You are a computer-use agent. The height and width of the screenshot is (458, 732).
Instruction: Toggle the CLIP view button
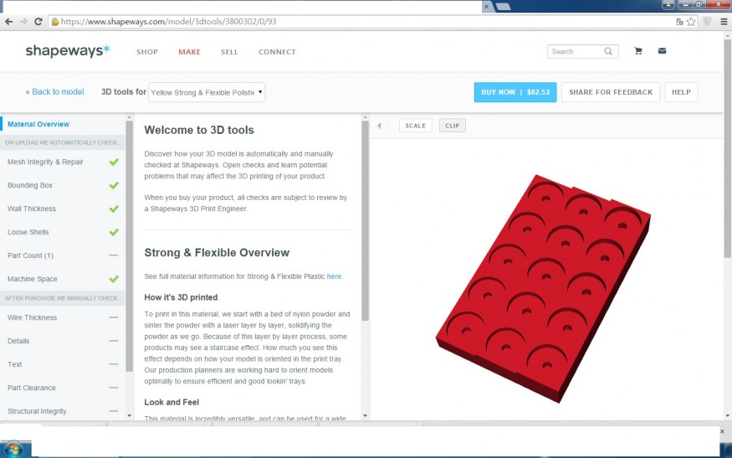pos(452,126)
